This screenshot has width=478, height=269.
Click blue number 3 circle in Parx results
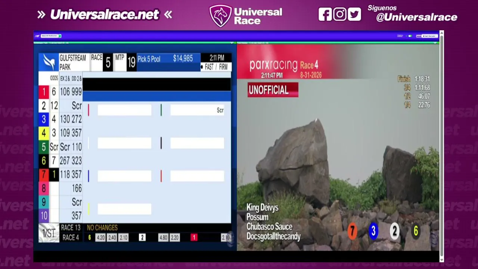[x=373, y=231]
